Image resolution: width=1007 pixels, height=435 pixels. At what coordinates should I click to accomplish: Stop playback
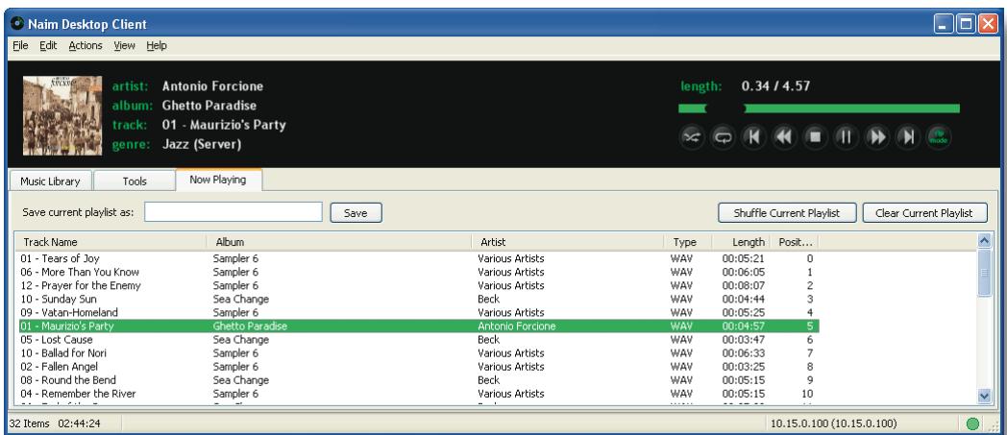815,137
